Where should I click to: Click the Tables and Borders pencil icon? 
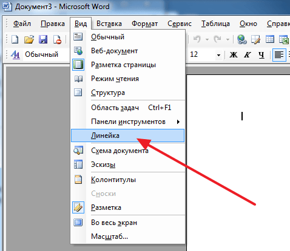[255, 39]
